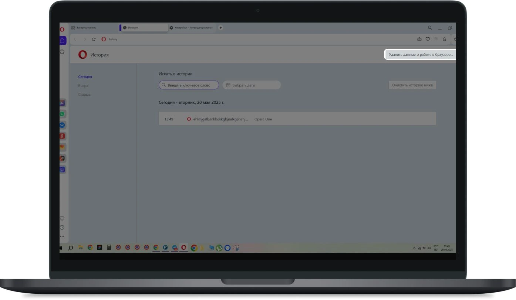This screenshot has width=516, height=300.
Task: Open Windows taskbar search magnifier
Action: tap(71, 248)
